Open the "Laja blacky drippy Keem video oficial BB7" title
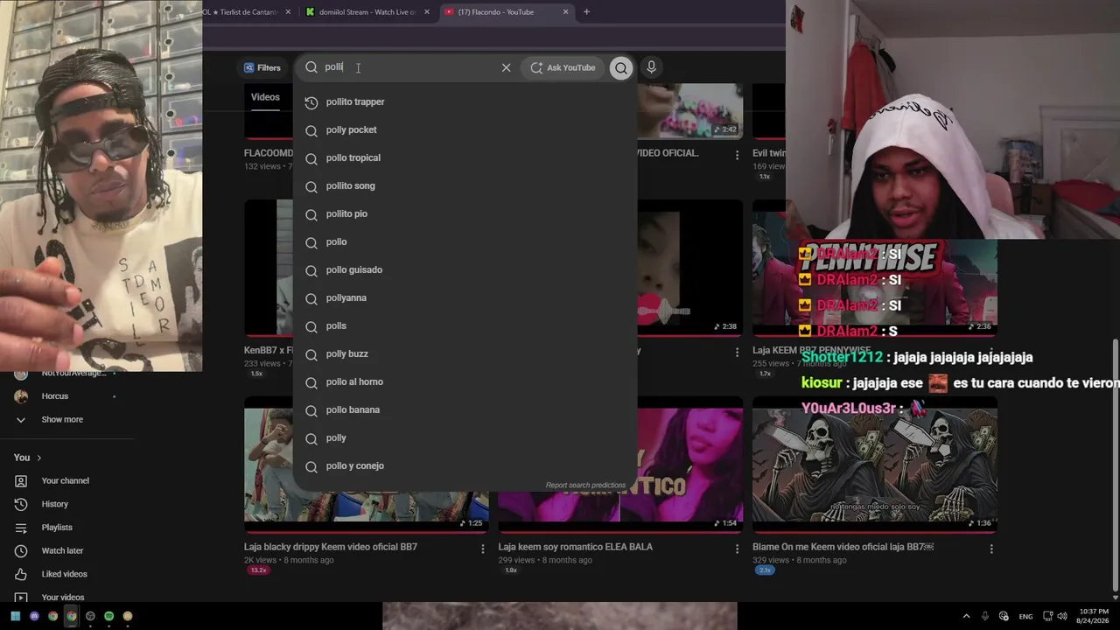This screenshot has width=1120, height=630. tap(331, 547)
